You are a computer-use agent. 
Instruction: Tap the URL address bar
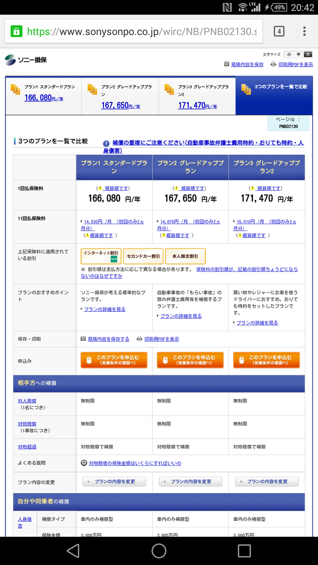click(133, 31)
